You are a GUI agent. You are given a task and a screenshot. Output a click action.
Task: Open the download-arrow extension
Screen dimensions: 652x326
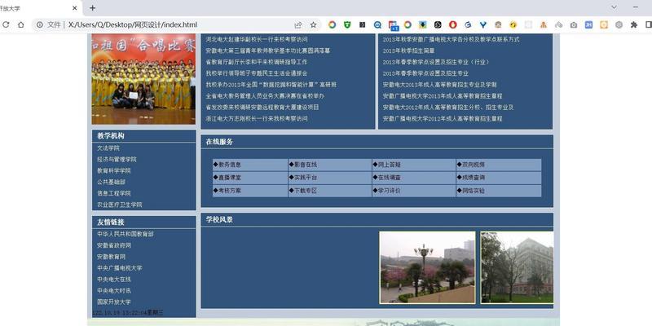pos(422,25)
